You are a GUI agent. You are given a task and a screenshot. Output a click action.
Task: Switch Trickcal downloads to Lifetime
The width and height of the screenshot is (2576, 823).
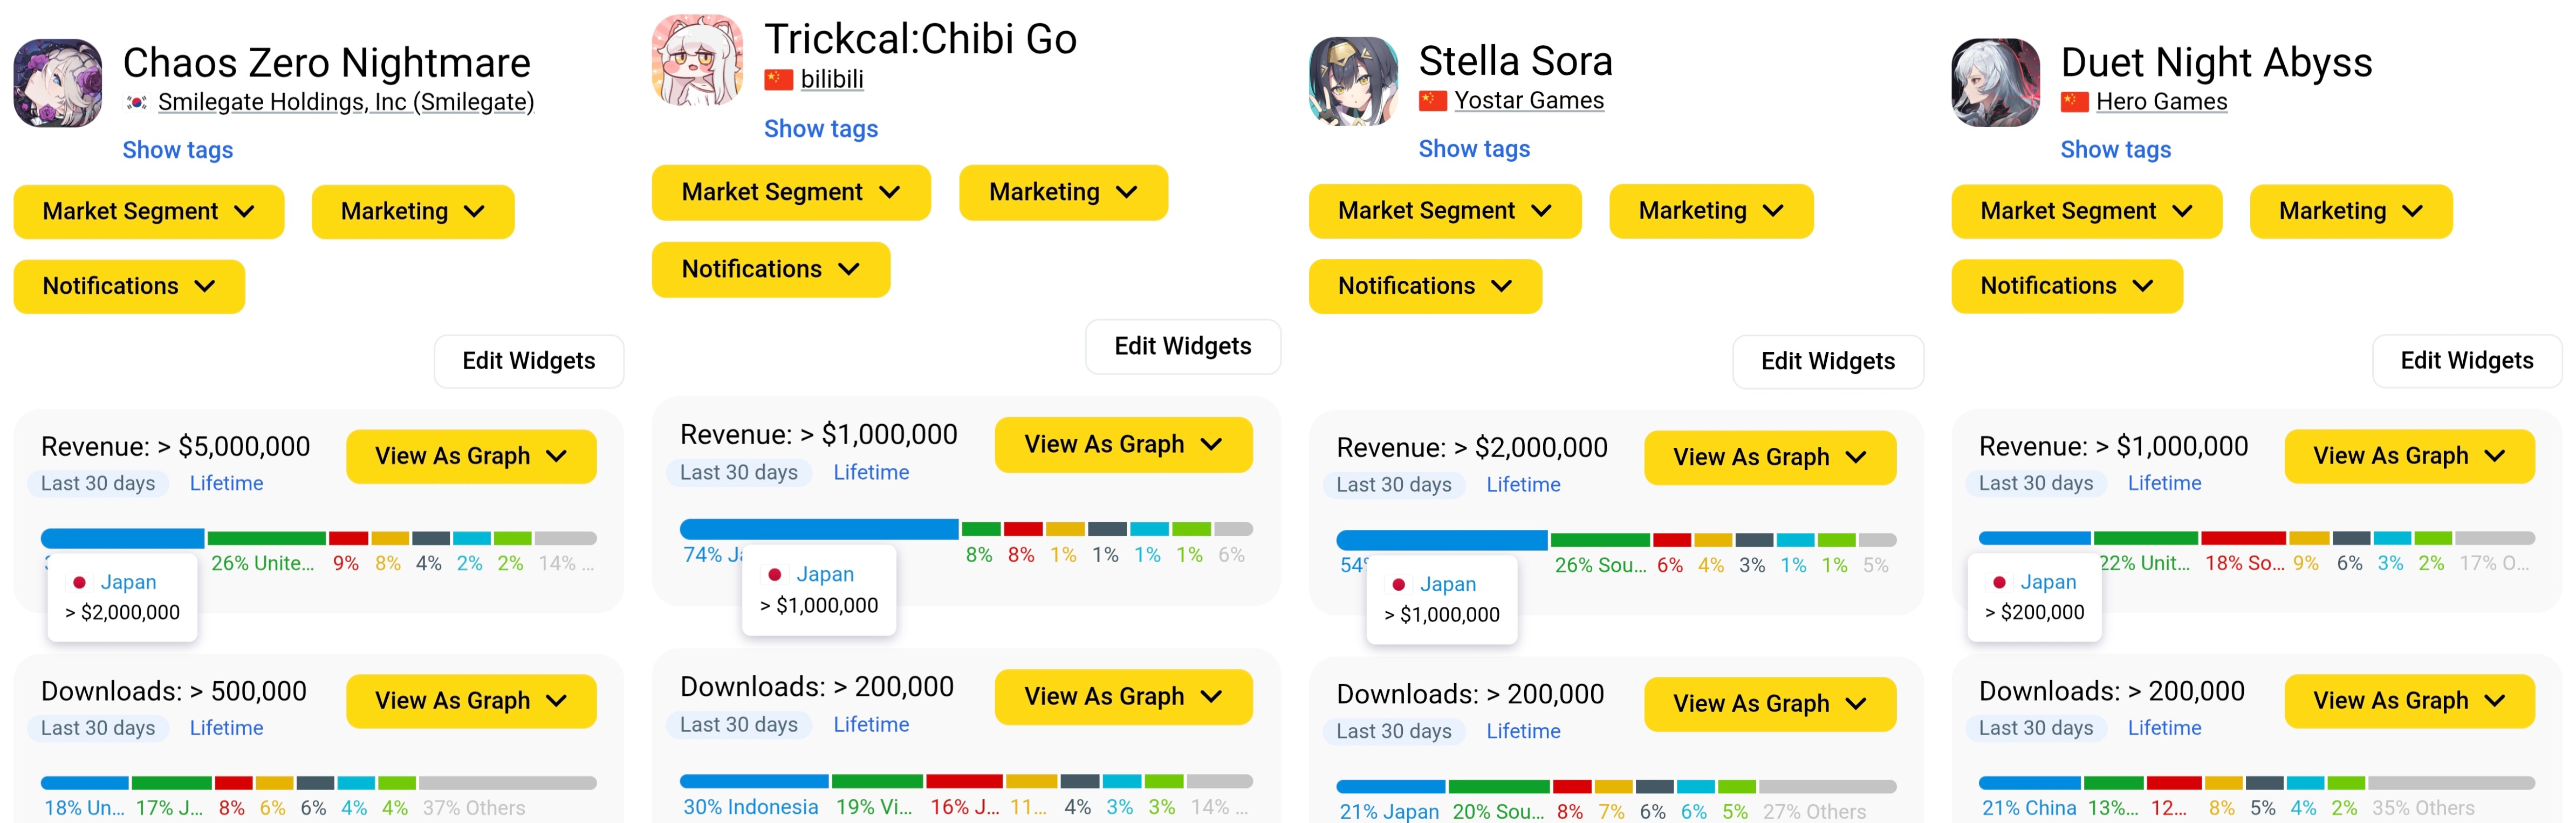tap(870, 725)
